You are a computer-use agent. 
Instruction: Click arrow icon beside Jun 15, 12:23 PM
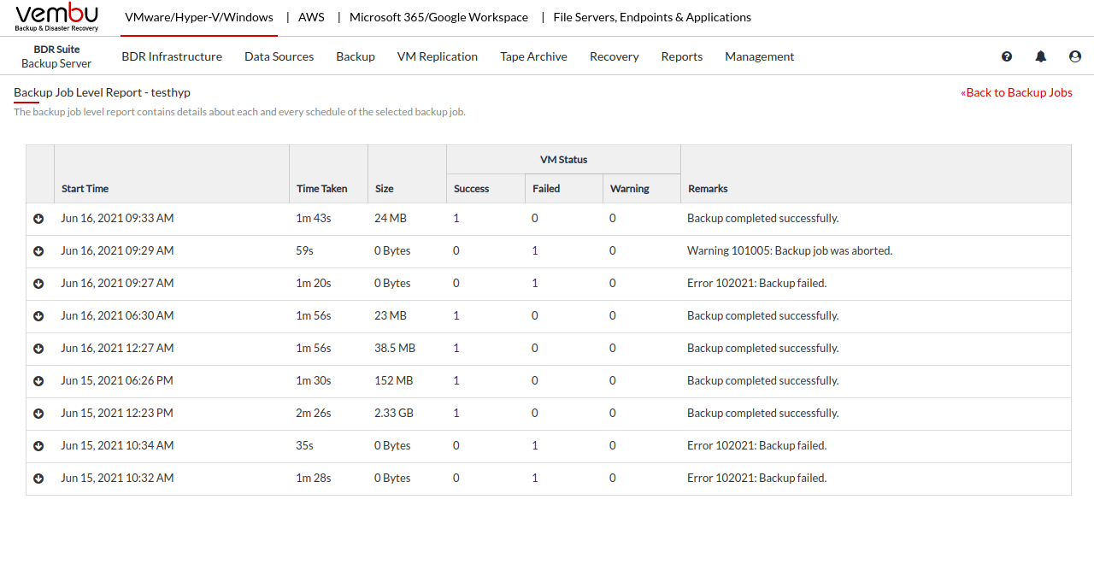point(38,414)
